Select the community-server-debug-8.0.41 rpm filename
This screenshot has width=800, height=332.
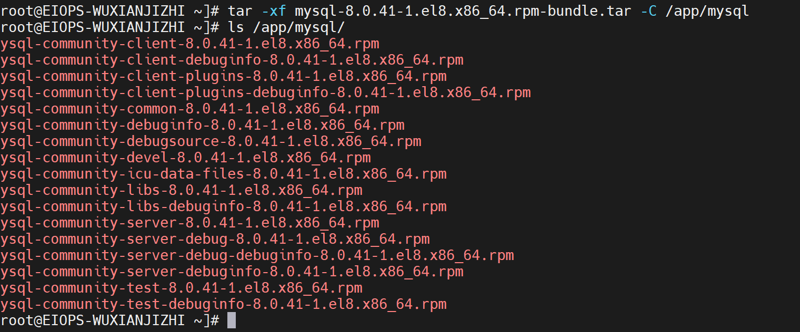215,239
